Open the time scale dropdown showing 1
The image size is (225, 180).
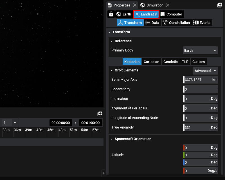[15, 123]
